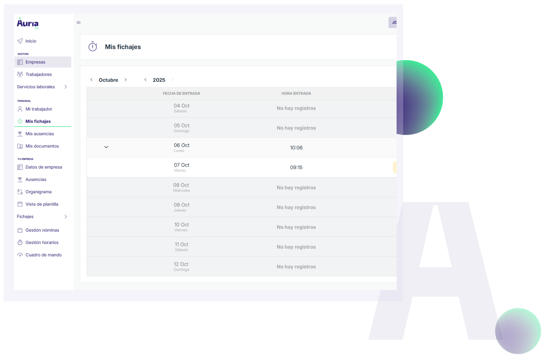Collapse the sidebar with the menu toggle icon
This screenshot has height=360, width=548.
(78, 22)
